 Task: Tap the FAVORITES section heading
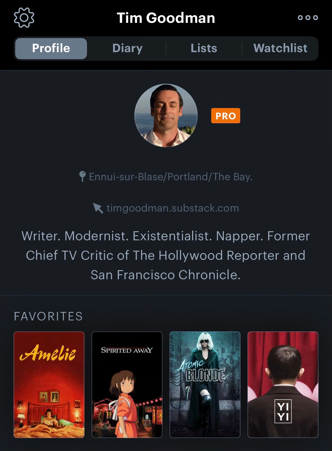48,316
